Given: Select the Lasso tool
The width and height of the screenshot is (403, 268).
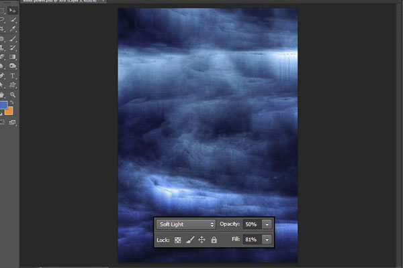Looking at the screenshot, I should (x=2, y=19).
